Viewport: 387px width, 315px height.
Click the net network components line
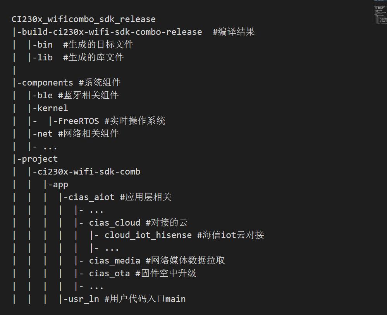(65, 134)
